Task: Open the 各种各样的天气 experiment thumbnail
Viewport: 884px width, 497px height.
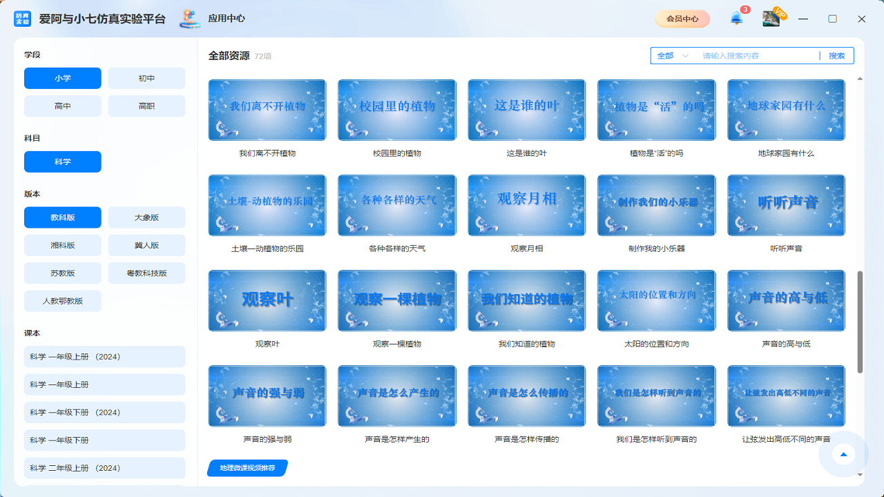Action: pos(396,205)
